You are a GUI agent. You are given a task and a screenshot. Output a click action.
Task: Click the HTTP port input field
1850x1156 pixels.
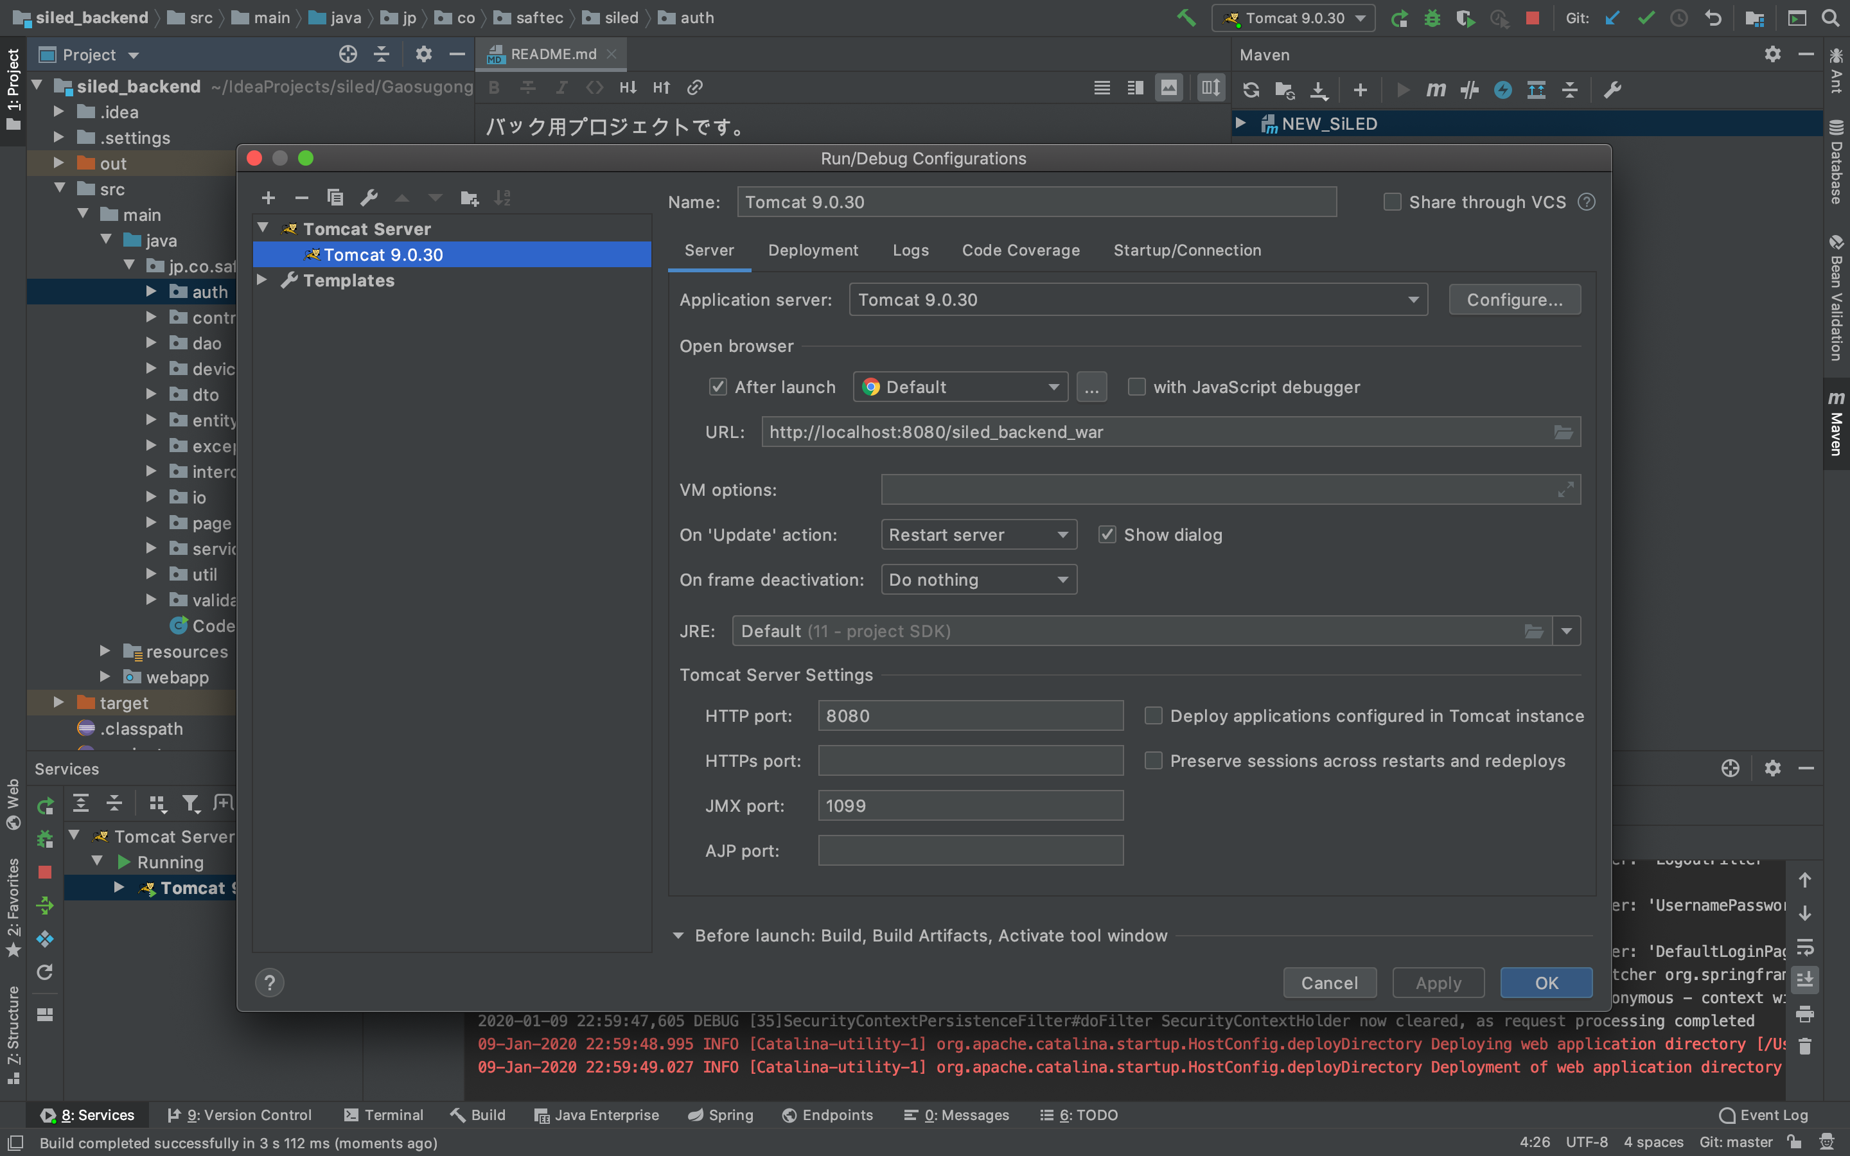(969, 715)
